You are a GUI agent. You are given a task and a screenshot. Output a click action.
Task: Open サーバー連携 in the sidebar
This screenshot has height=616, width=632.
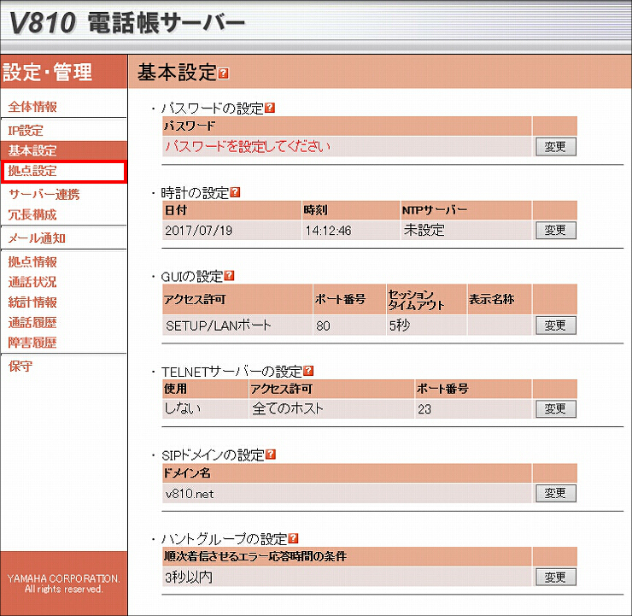pyautogui.click(x=44, y=194)
